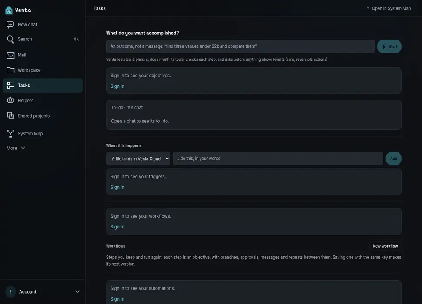
Task: Click the New workflow button
Action: 385,246
